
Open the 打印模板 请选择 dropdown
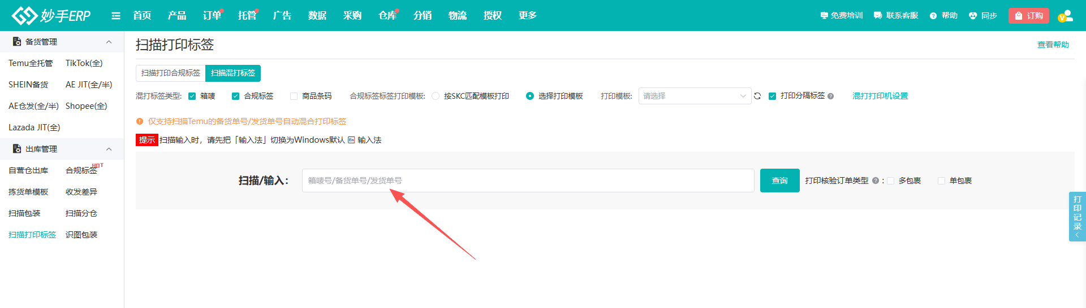(x=695, y=96)
